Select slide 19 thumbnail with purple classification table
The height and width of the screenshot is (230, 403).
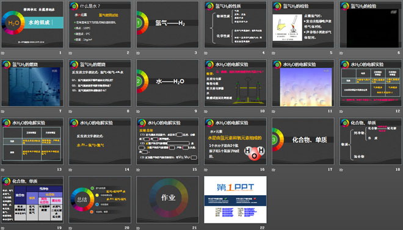32,199
